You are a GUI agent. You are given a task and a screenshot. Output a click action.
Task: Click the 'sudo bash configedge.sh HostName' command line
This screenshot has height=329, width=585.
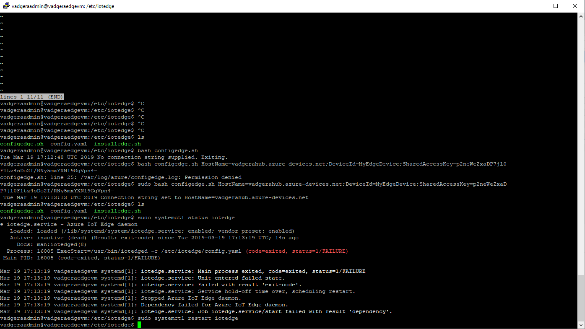click(x=253, y=187)
